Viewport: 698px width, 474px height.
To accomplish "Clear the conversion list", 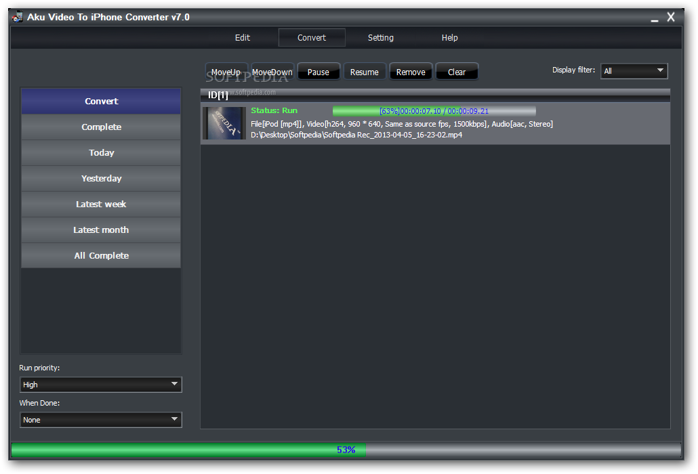I will [457, 72].
